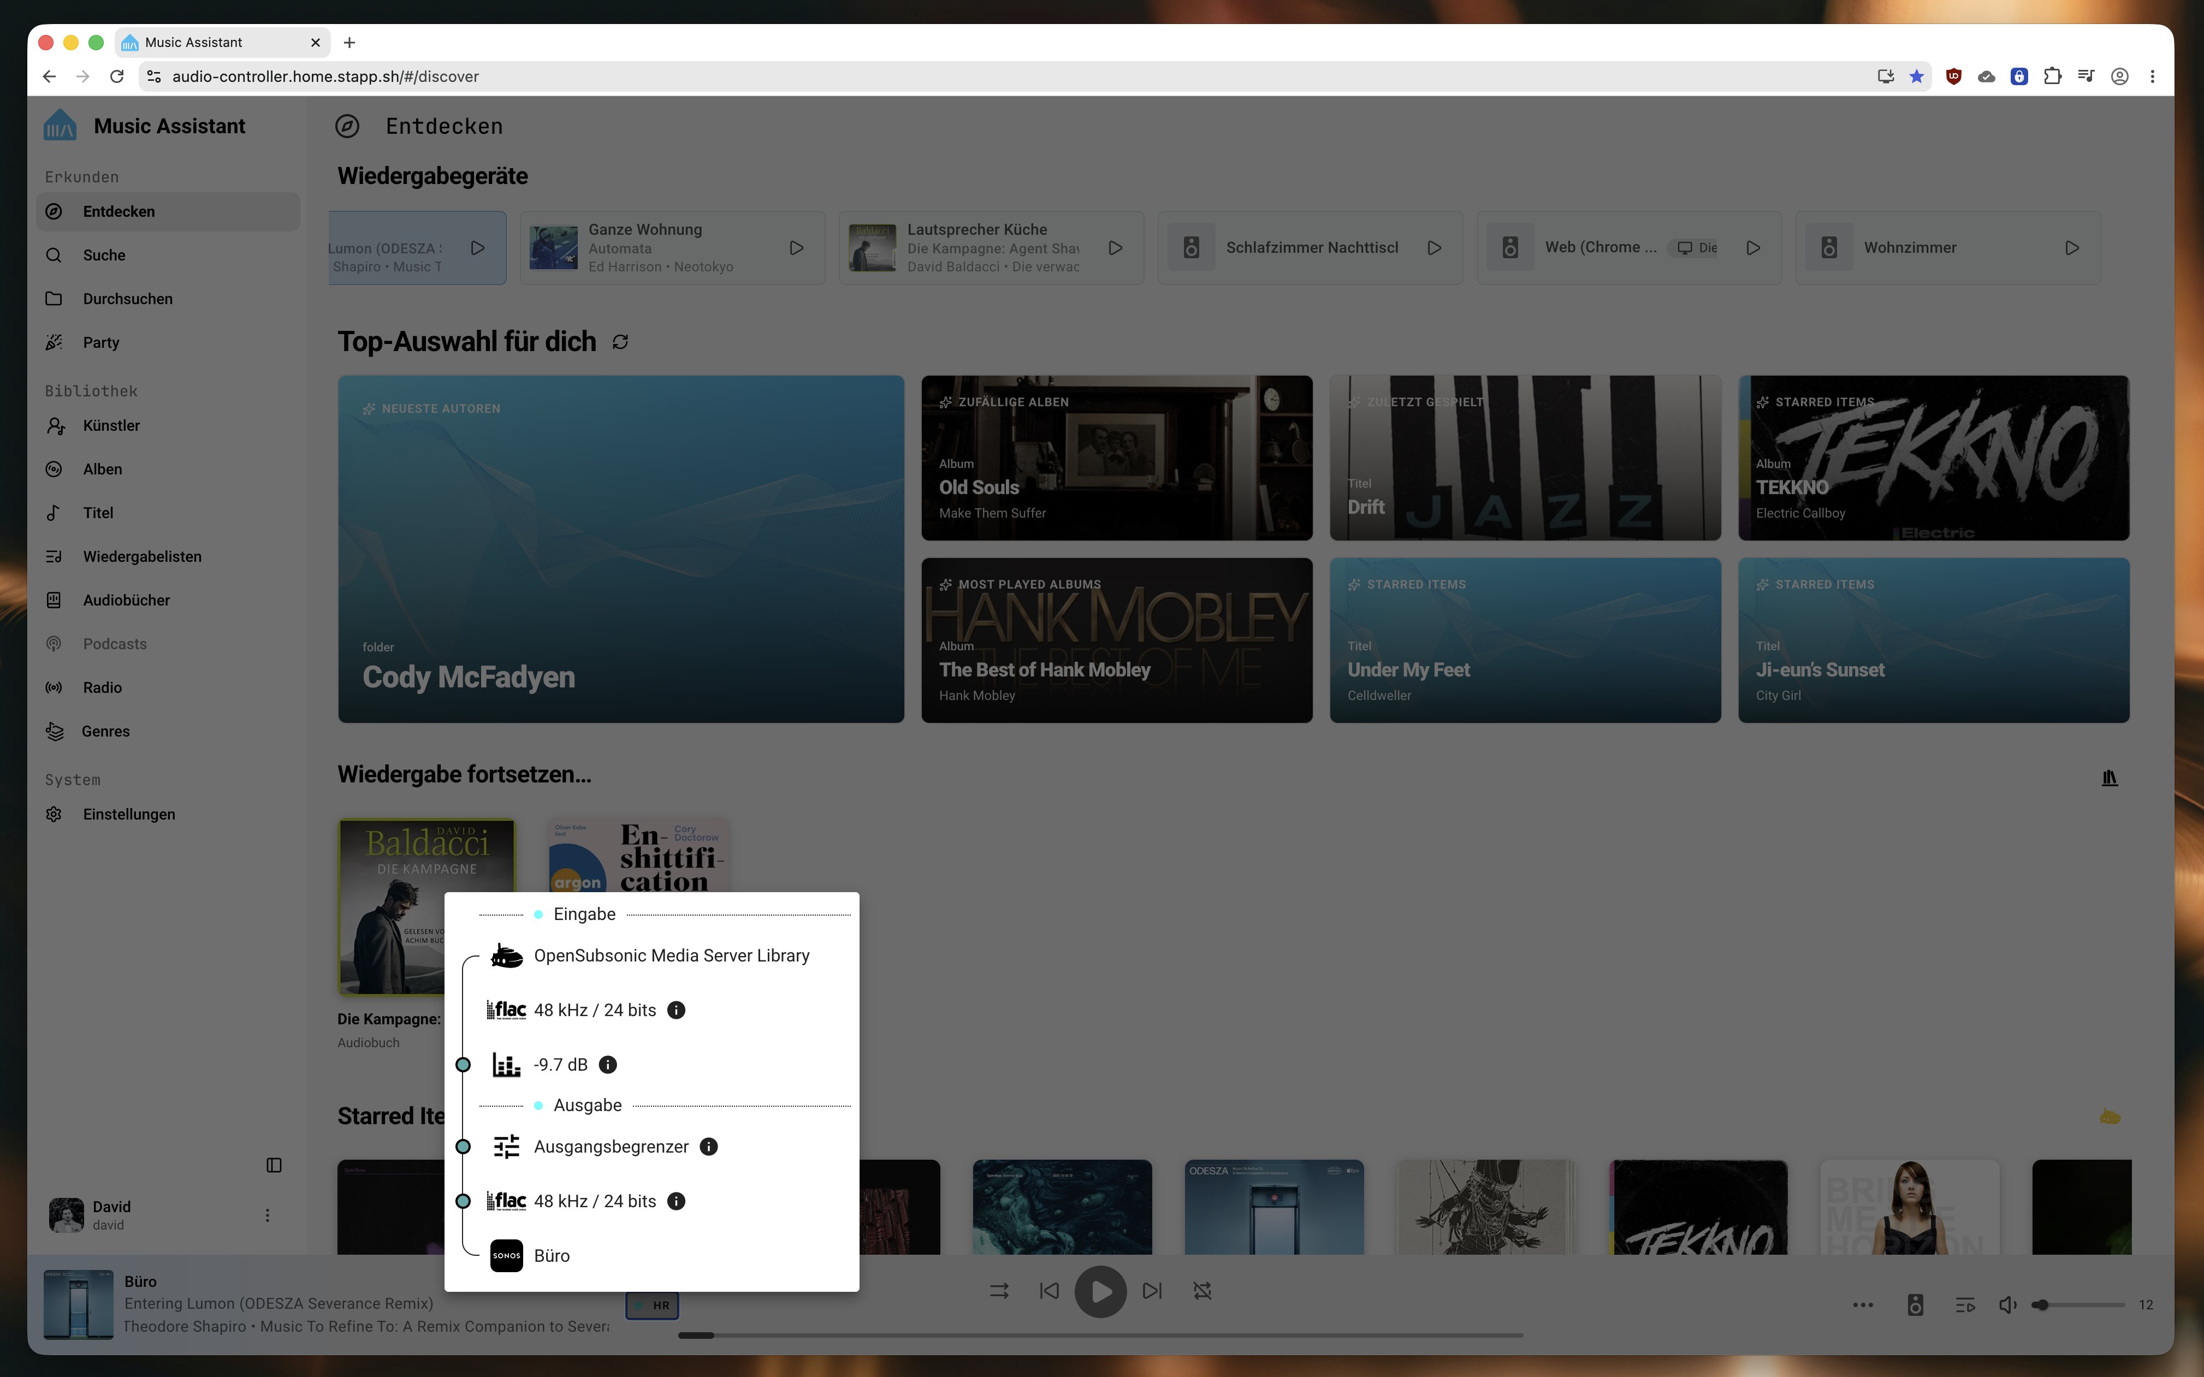Open David user menu three dots
The height and width of the screenshot is (1377, 2204).
(267, 1215)
